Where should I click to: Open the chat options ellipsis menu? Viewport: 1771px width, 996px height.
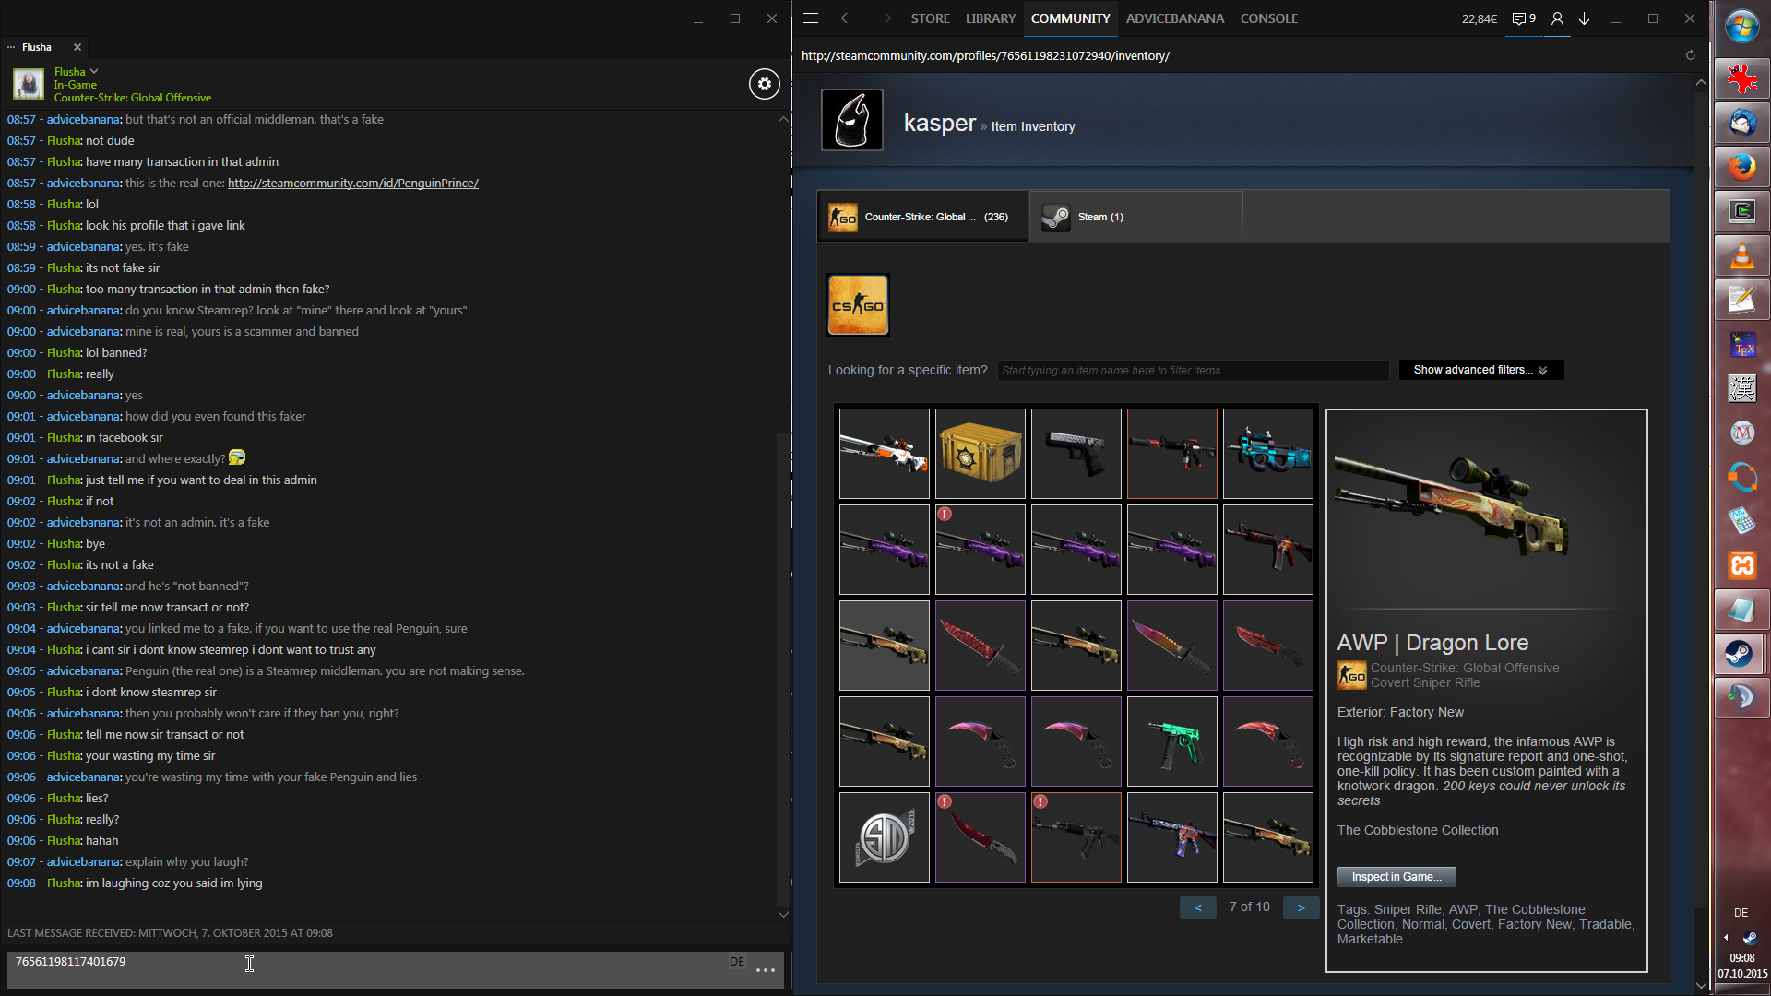click(x=765, y=970)
